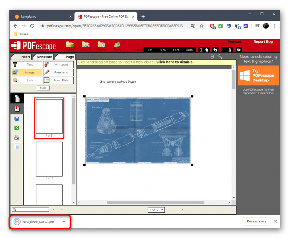Open the document info icon
The image size is (290, 238).
(x=224, y=50)
